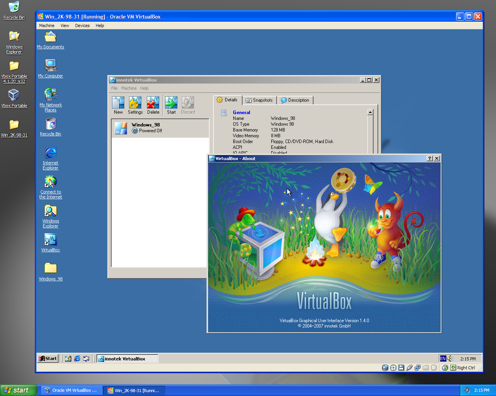
Task: Click the VirtualBox About splash image
Action: 324,247
